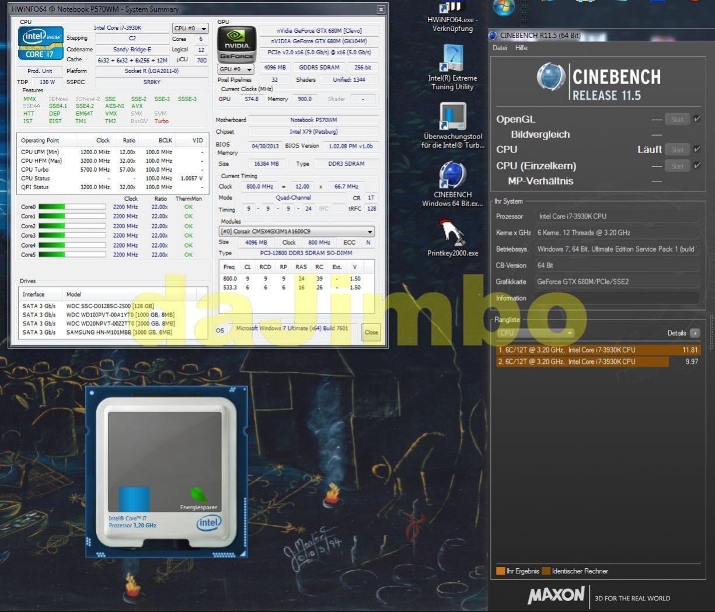The width and height of the screenshot is (715, 612).
Task: Expand the Corsair memory module dropdown
Action: pyautogui.click(x=297, y=232)
